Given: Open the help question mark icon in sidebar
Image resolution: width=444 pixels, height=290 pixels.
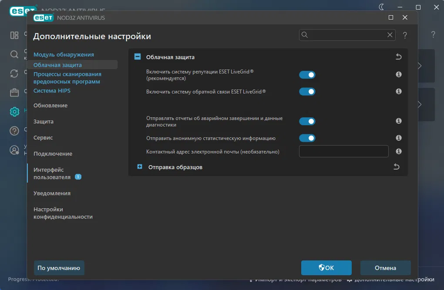Looking at the screenshot, I should [14, 131].
